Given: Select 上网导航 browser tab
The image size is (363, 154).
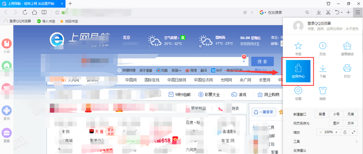Looking at the screenshot, I should pos(33,4).
